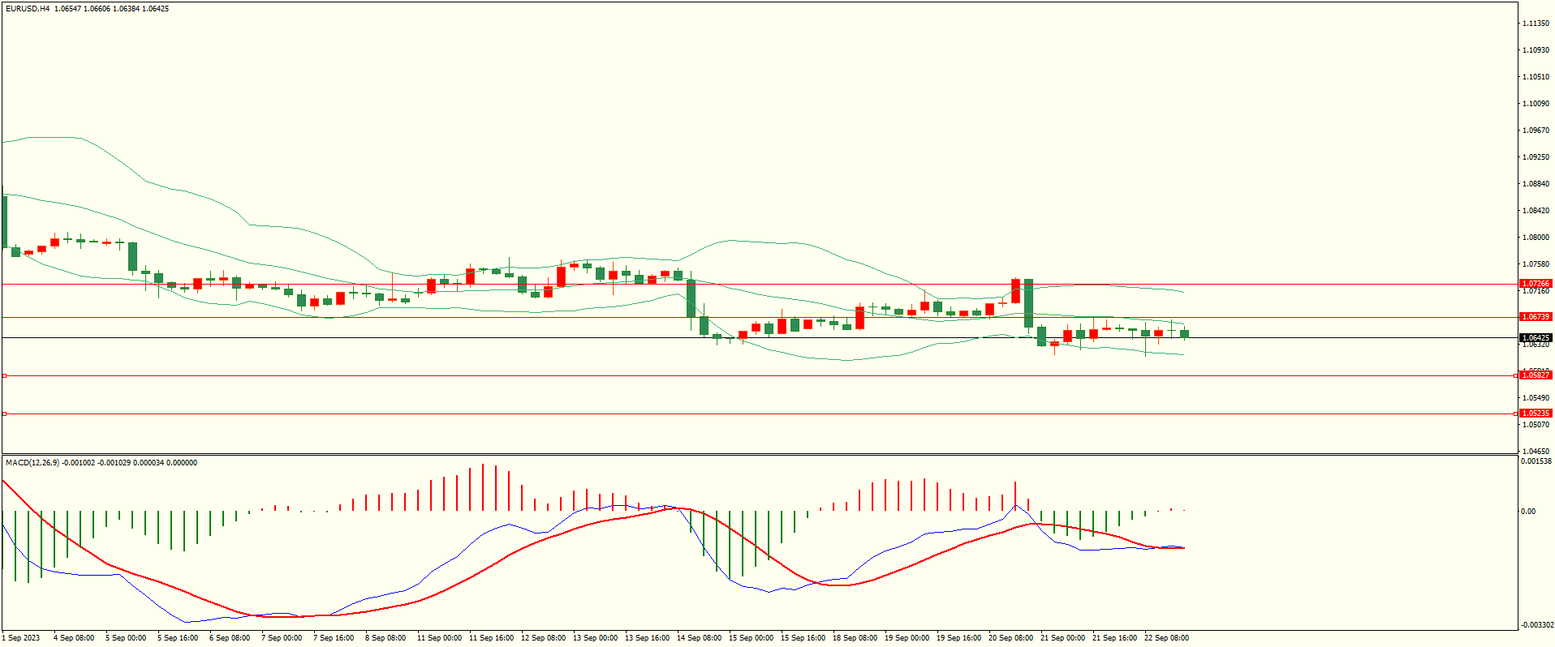This screenshot has height=647, width=1555.
Task: Click the 21 Sep 00:00 time label
Action: tap(1062, 638)
